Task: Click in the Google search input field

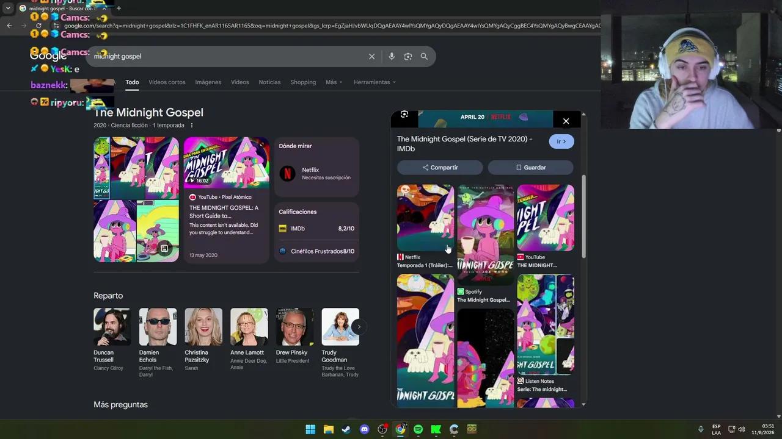Action: point(226,56)
